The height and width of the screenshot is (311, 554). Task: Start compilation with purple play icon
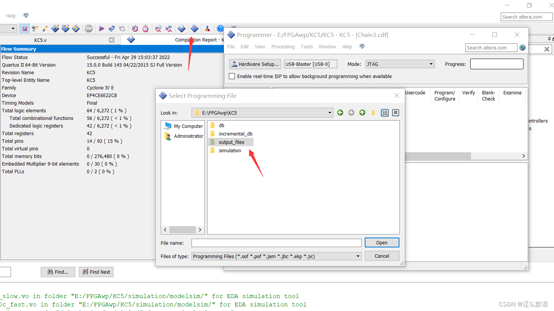pos(102,29)
